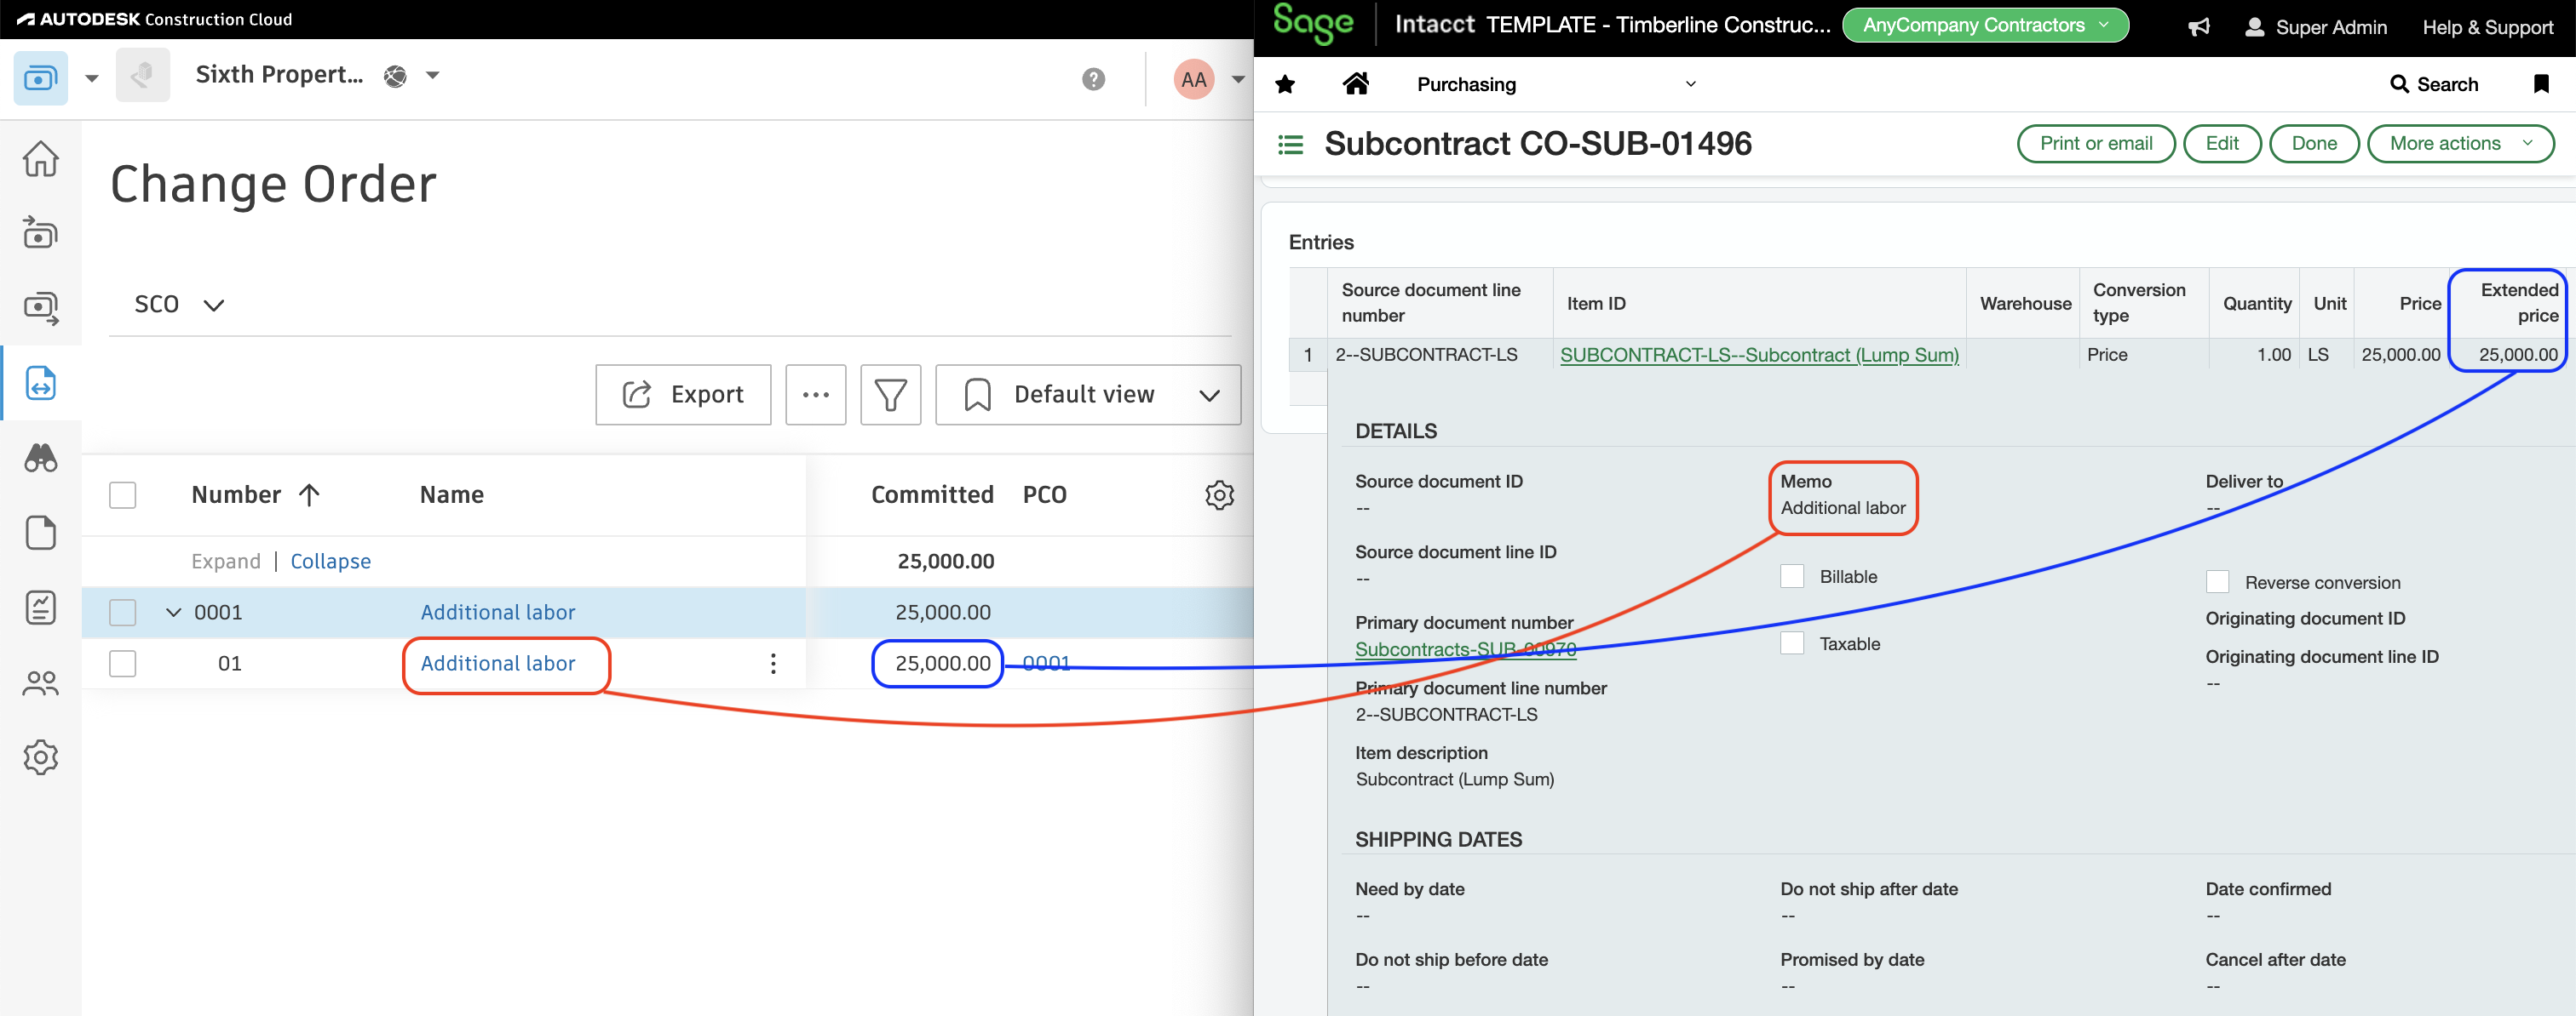This screenshot has width=2576, height=1016.
Task: Open the Purchasing module dropdown
Action: click(x=1556, y=84)
